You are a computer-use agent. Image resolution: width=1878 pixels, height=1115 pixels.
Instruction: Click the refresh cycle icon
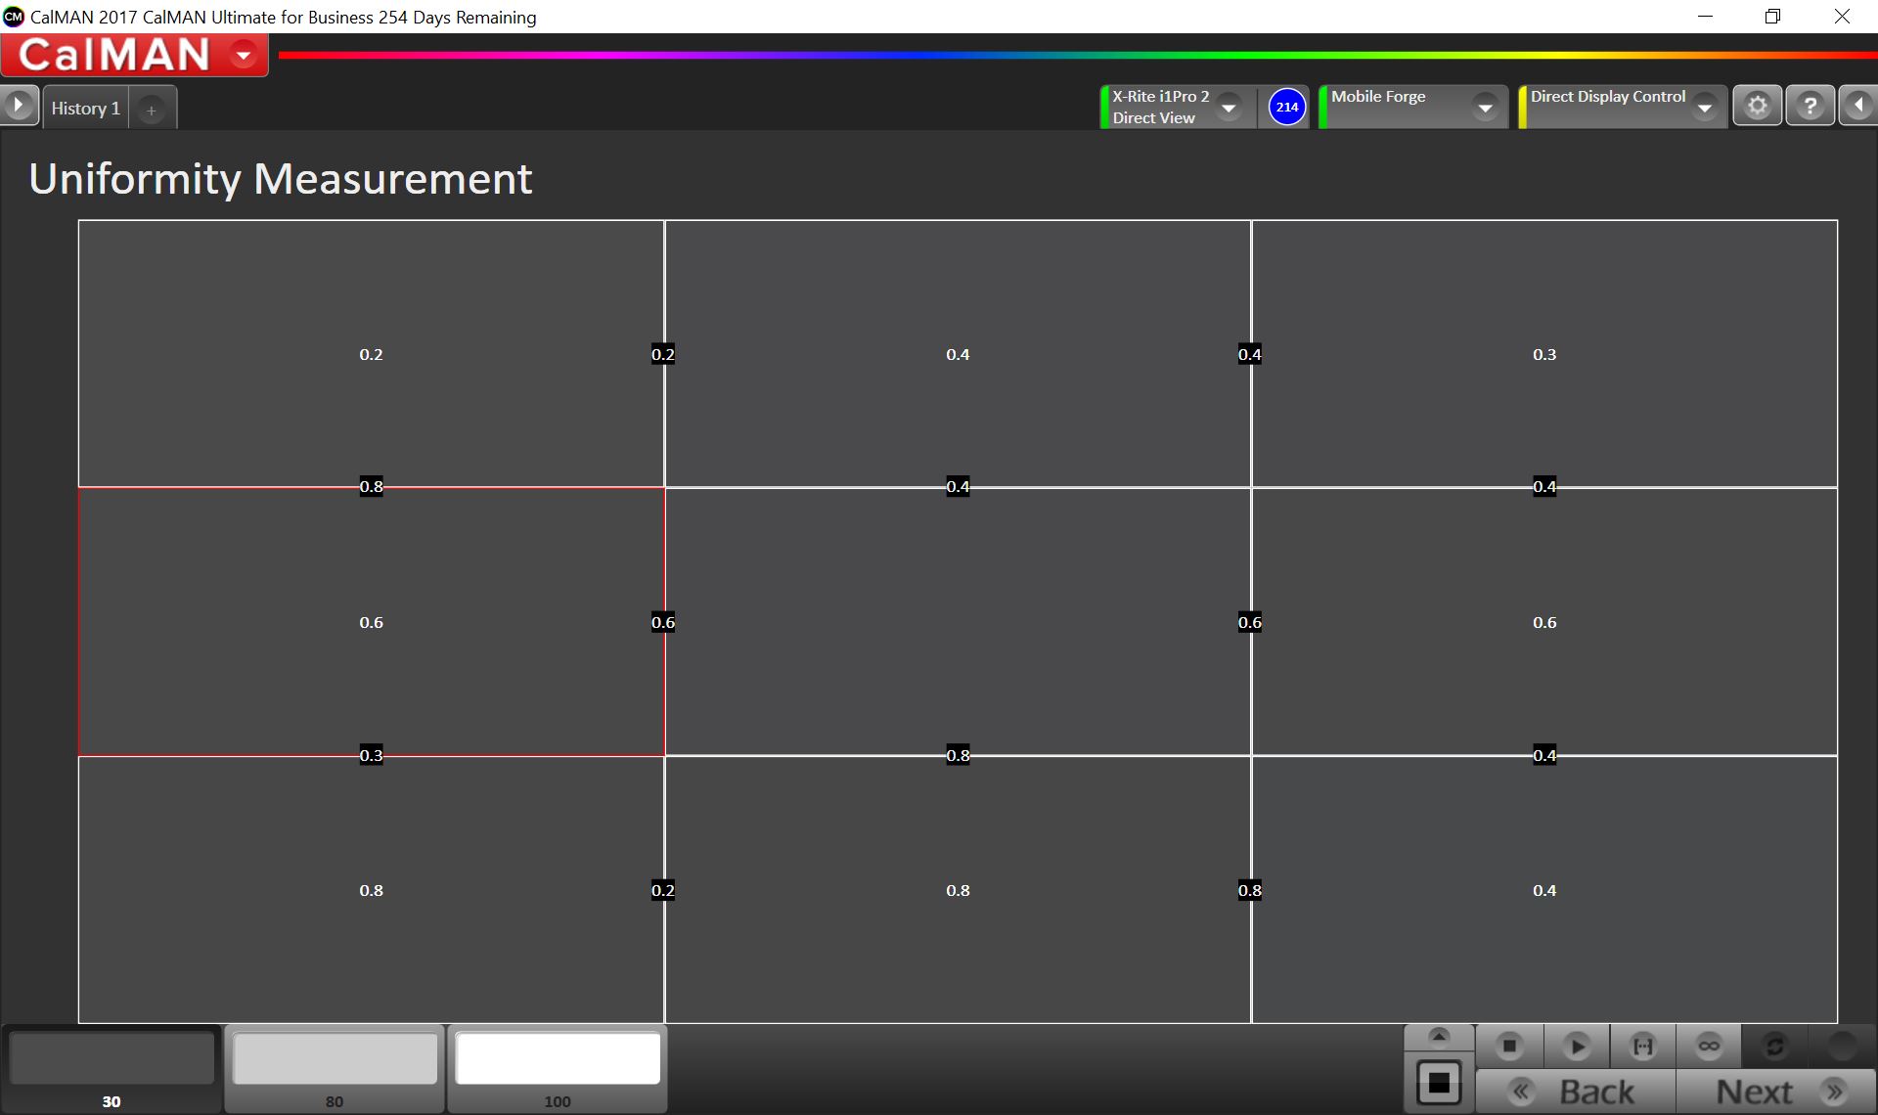1774,1047
